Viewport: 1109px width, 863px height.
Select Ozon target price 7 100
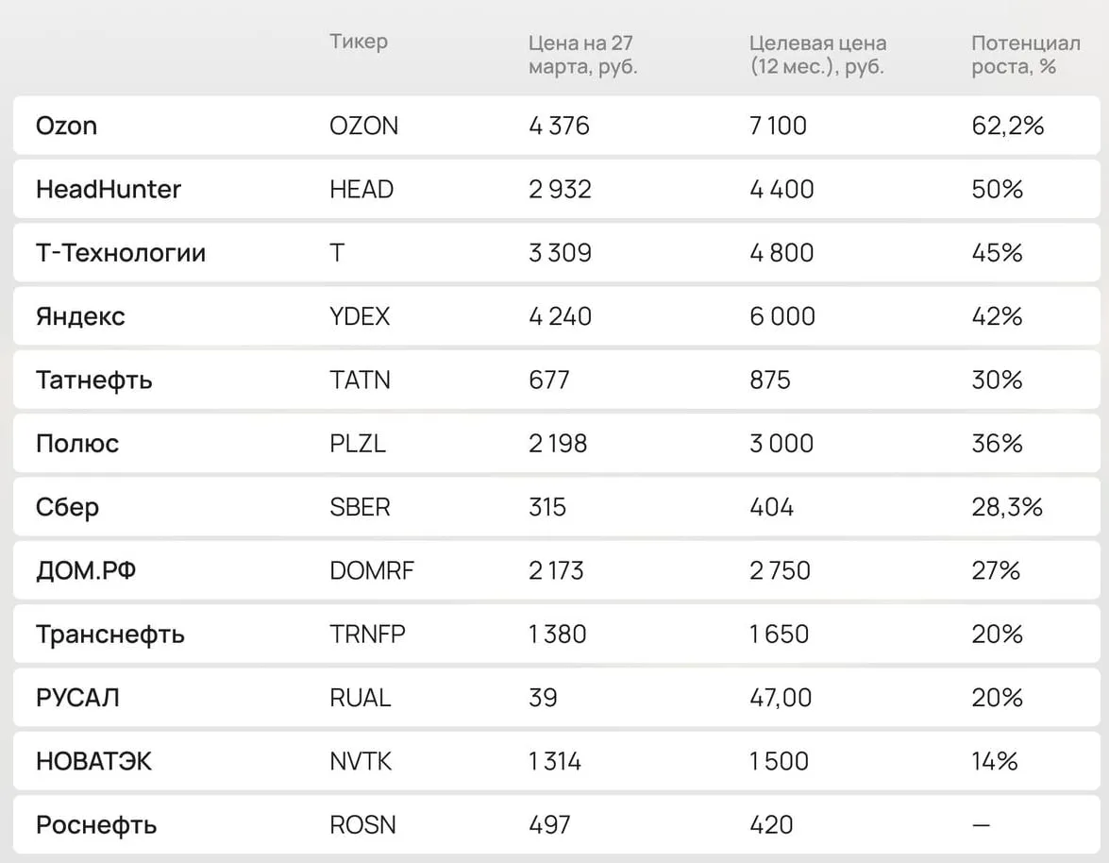778,126
